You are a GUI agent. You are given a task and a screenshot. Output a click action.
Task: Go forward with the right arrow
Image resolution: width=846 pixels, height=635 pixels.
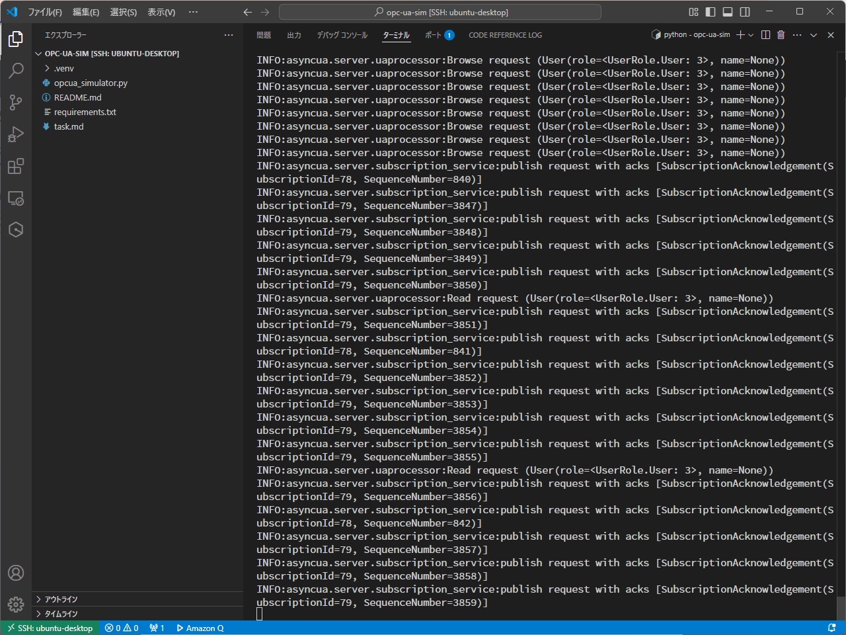(265, 12)
